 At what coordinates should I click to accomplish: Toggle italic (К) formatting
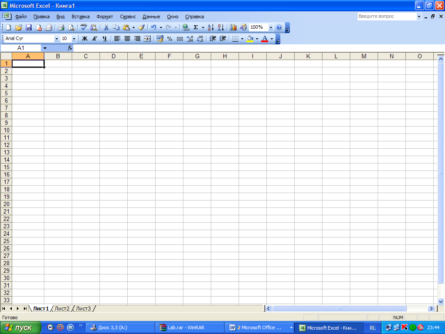pos(94,39)
